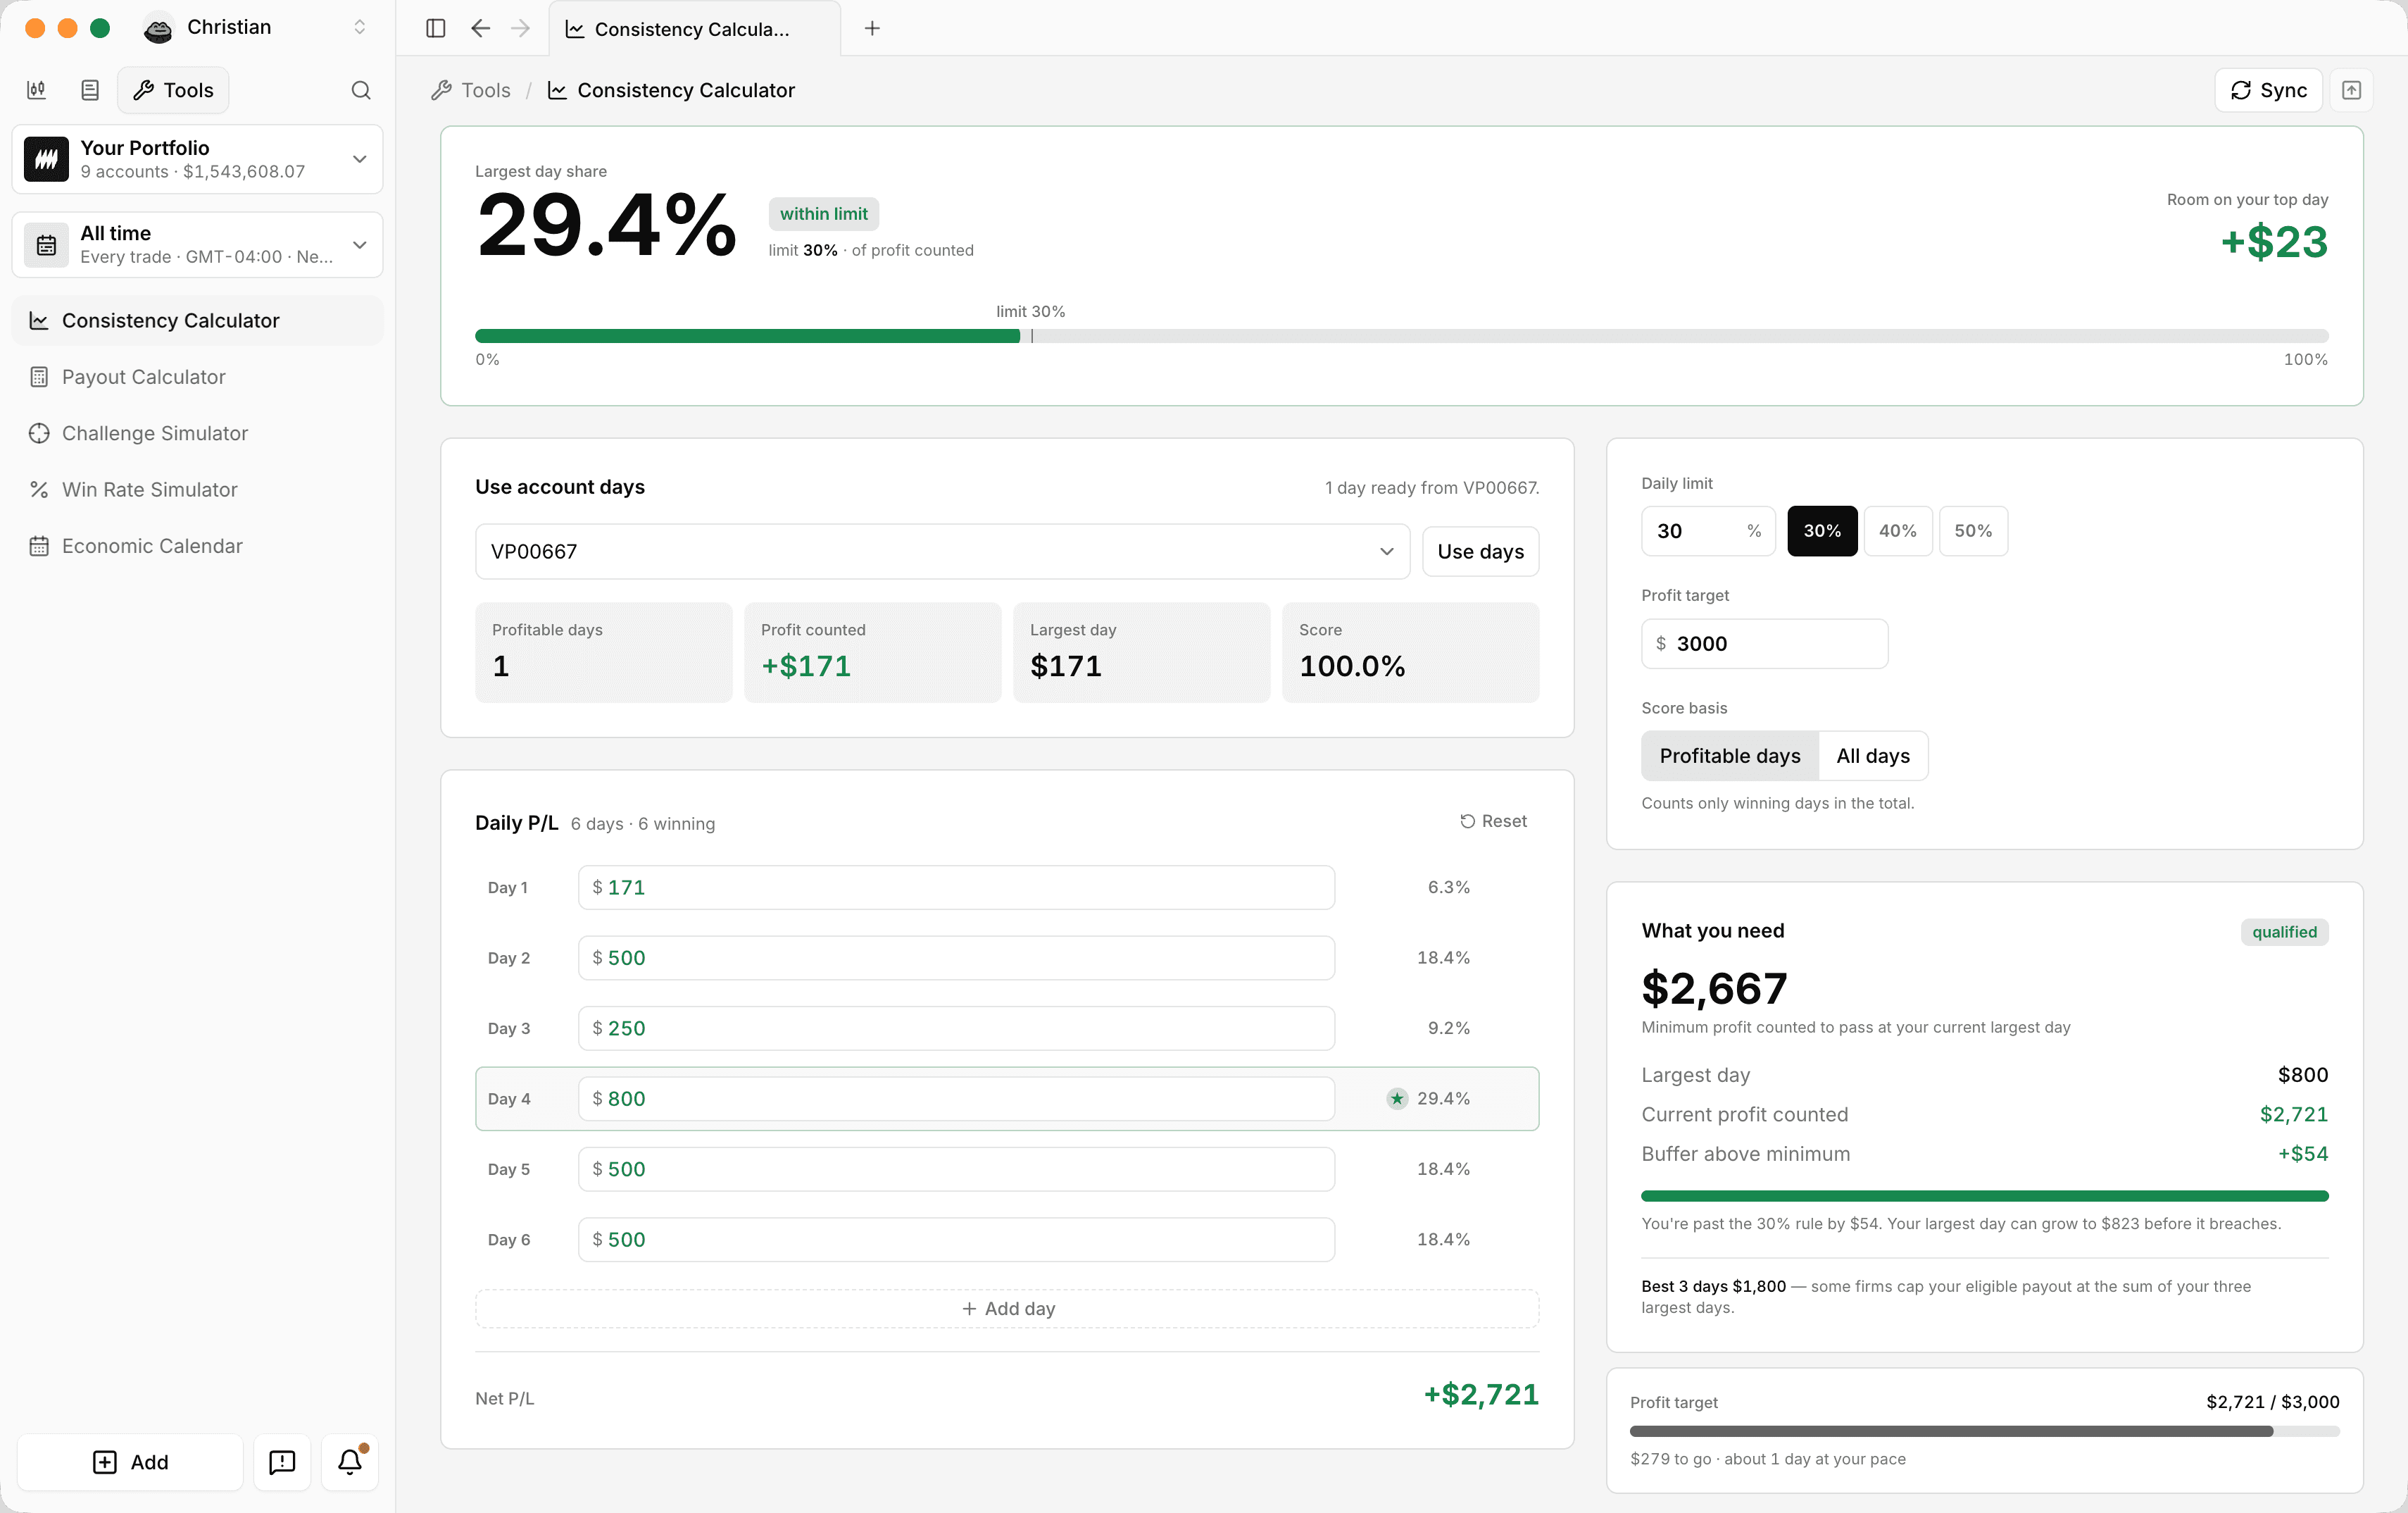
Task: Click the Buffer above minimum '+$54' value
Action: click(x=2303, y=1154)
